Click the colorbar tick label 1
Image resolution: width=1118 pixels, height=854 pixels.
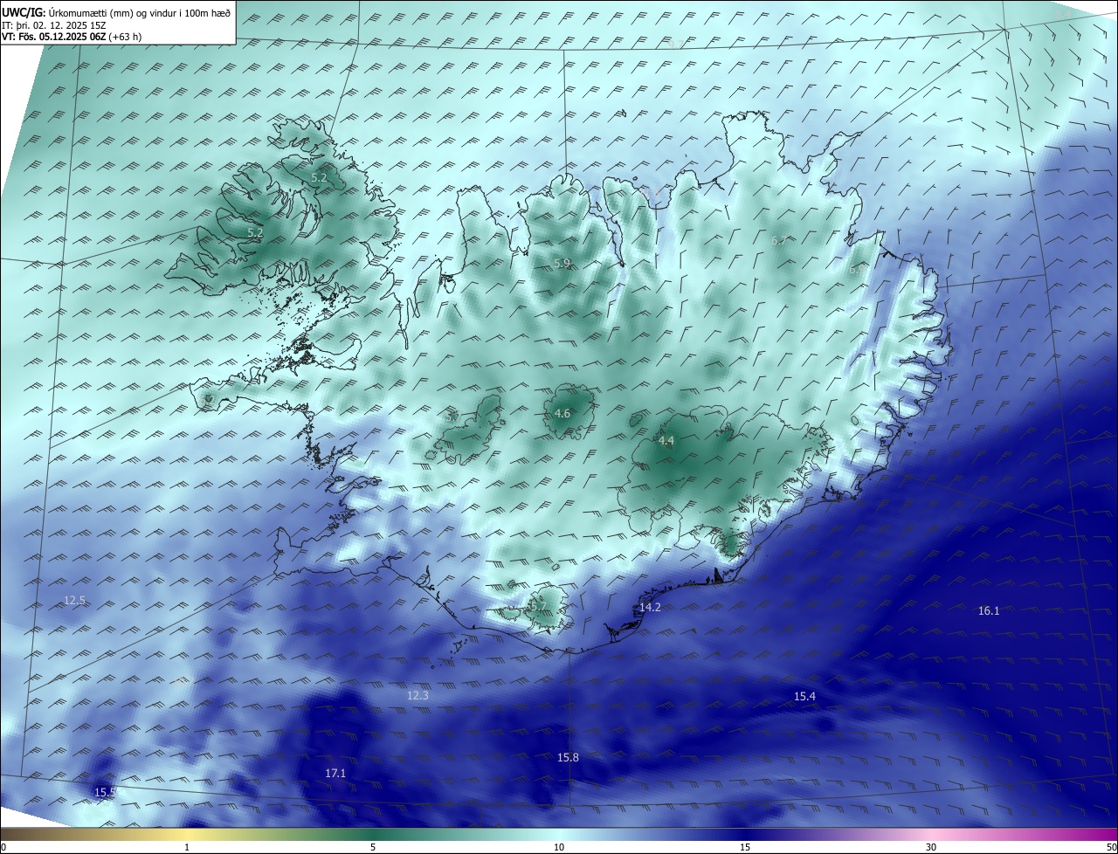click(187, 847)
